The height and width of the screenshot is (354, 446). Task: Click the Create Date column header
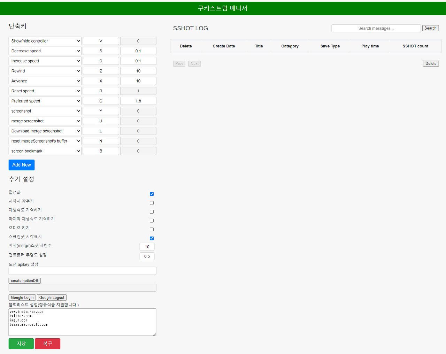pos(224,46)
